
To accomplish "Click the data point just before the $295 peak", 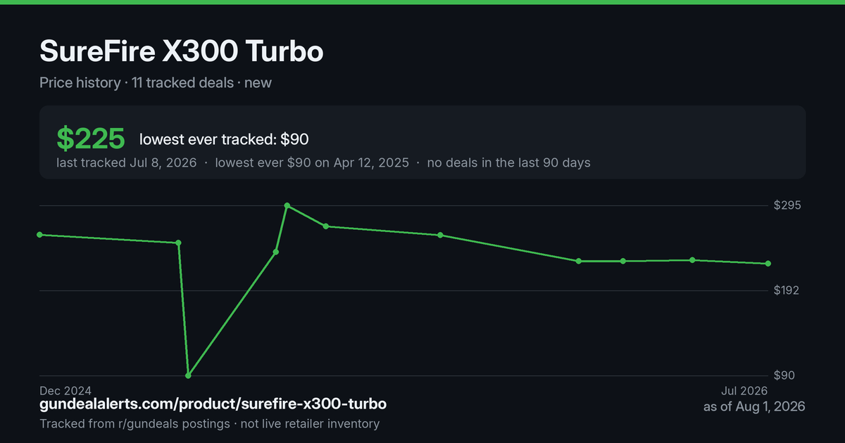I will coord(276,251).
